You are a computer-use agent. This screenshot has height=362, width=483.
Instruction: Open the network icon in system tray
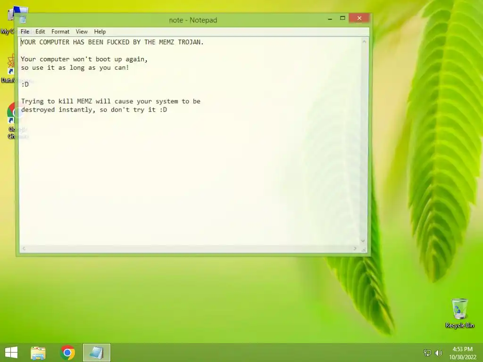[427, 353]
